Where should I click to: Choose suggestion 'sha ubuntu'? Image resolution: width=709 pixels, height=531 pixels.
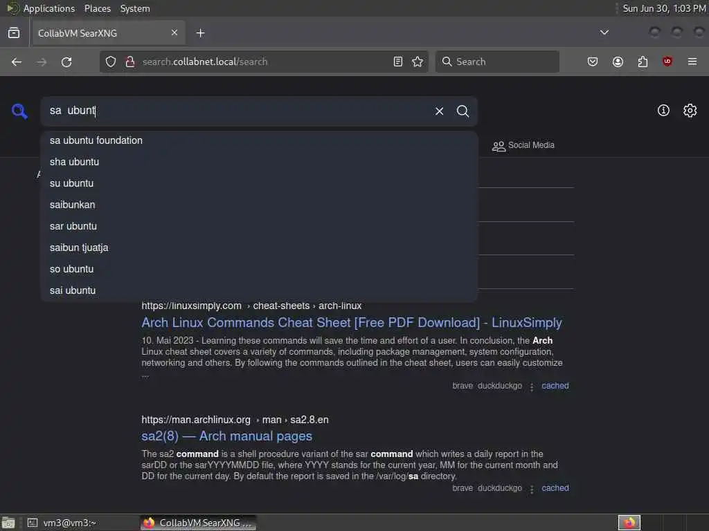[x=259, y=162]
